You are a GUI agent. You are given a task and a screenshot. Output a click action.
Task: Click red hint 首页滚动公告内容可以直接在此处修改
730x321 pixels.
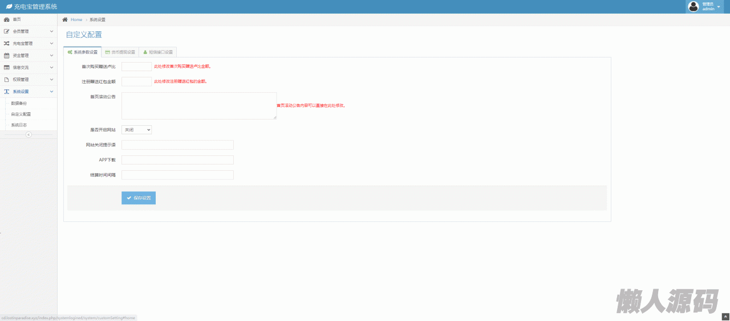tap(311, 105)
